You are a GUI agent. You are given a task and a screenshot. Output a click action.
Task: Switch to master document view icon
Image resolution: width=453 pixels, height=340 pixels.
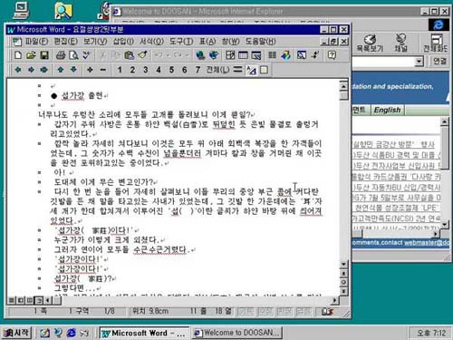(x=264, y=70)
